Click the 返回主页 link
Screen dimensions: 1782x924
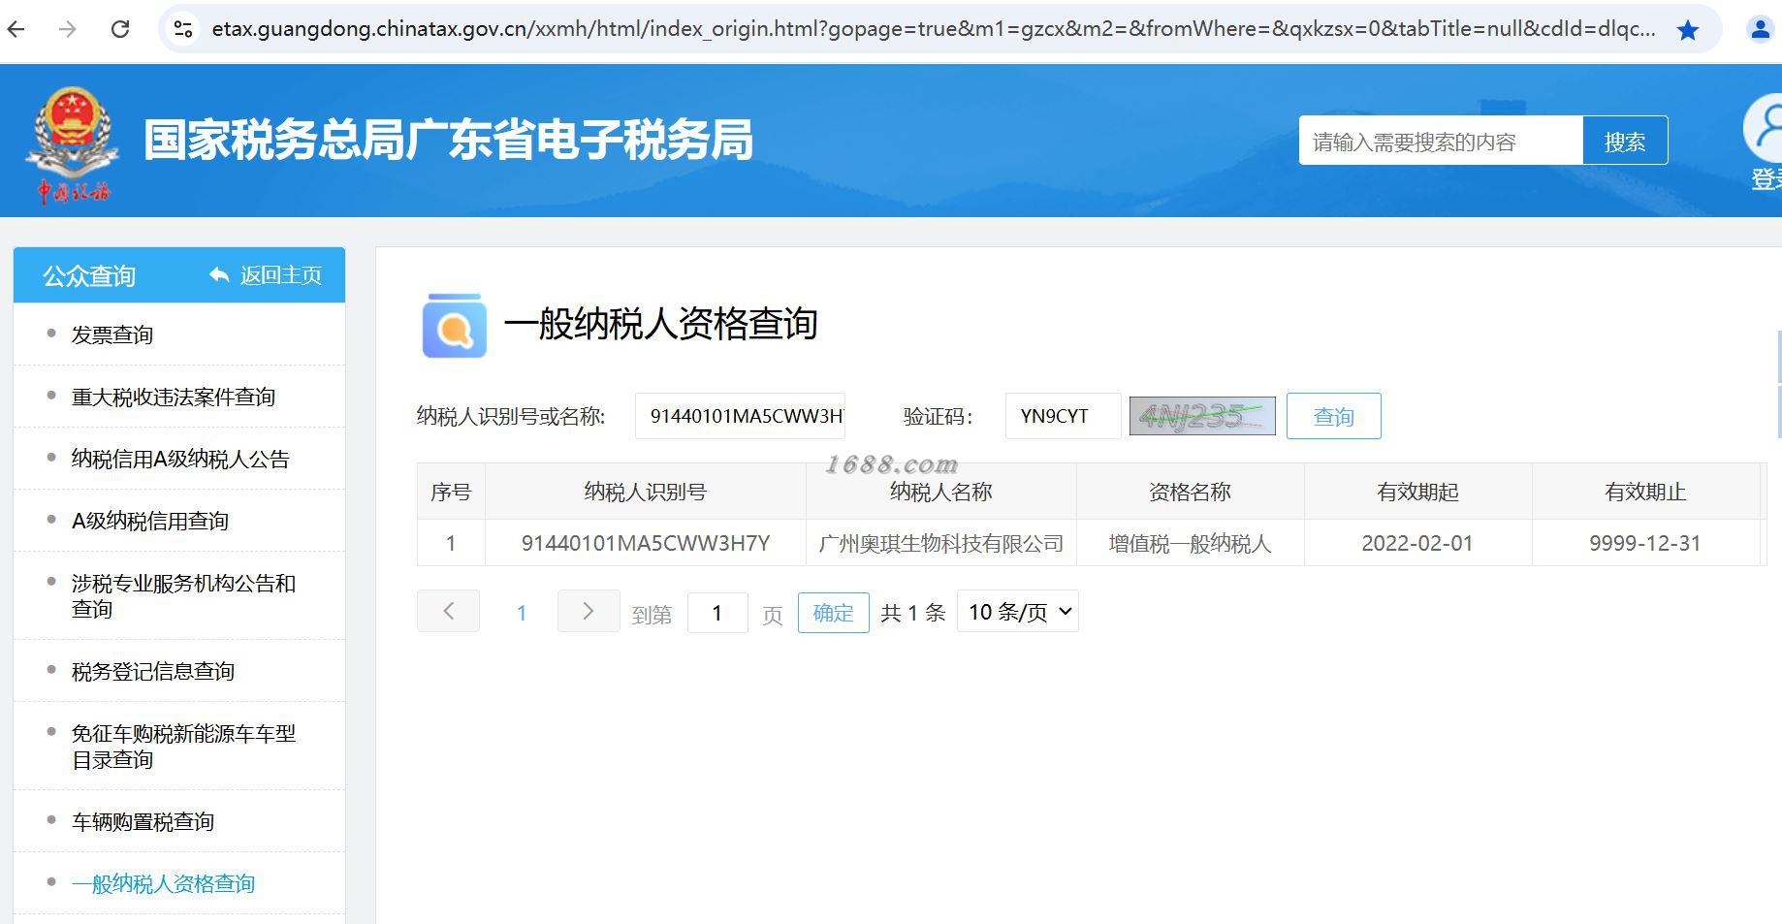click(281, 275)
